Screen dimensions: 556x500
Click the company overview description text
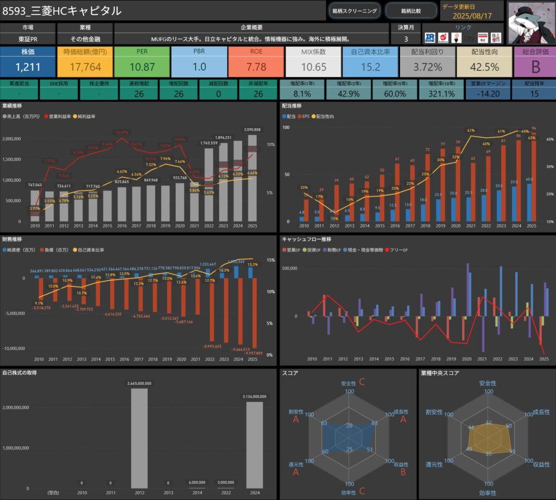252,39
